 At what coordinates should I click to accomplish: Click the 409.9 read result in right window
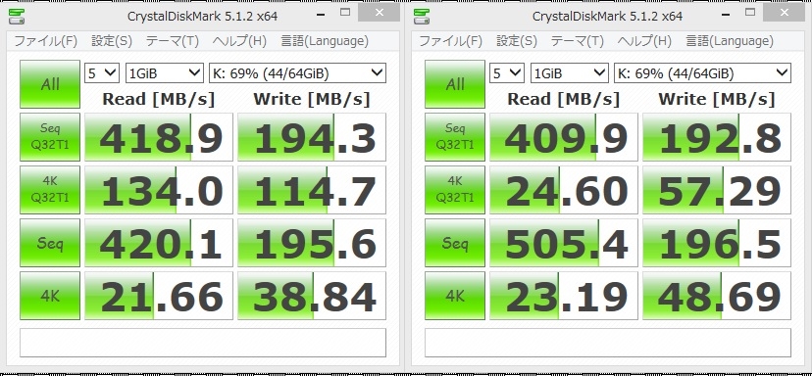point(564,137)
